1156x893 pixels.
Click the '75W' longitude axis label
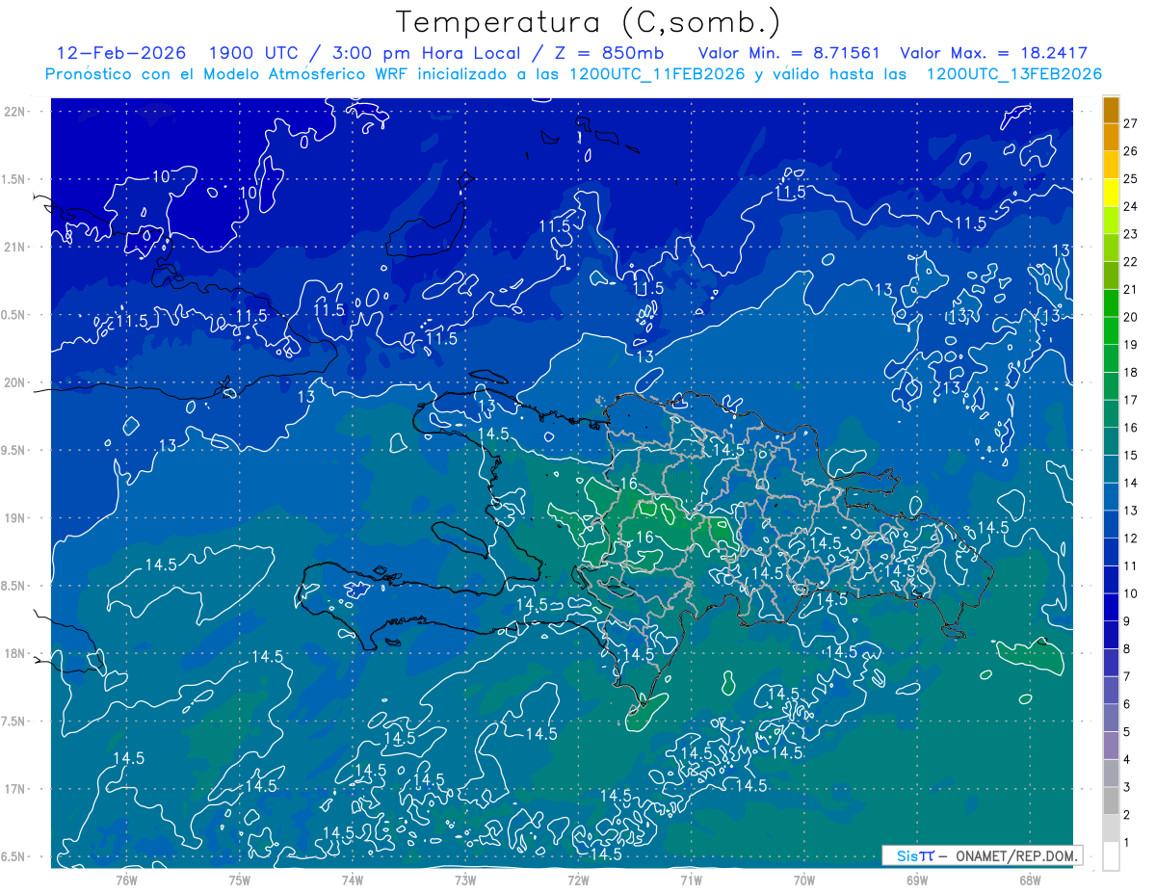click(x=239, y=880)
